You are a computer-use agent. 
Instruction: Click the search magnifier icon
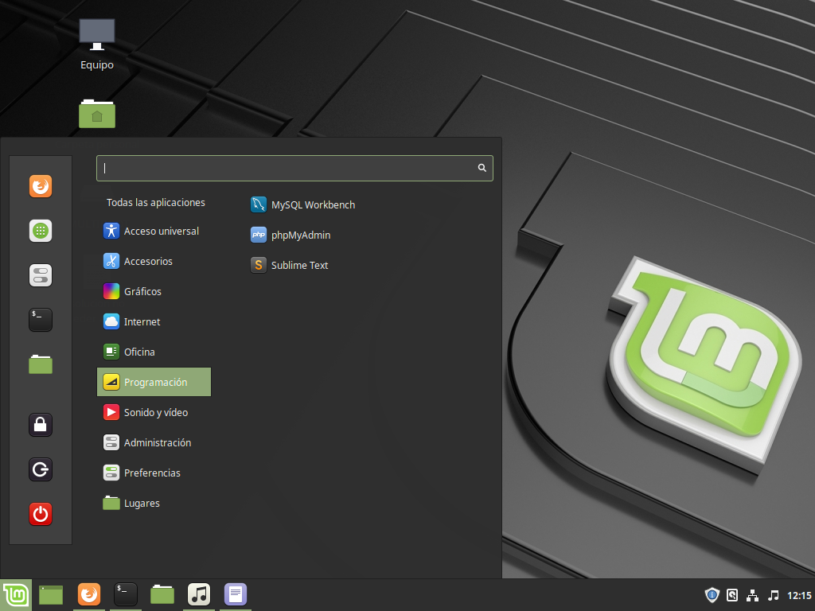[482, 168]
